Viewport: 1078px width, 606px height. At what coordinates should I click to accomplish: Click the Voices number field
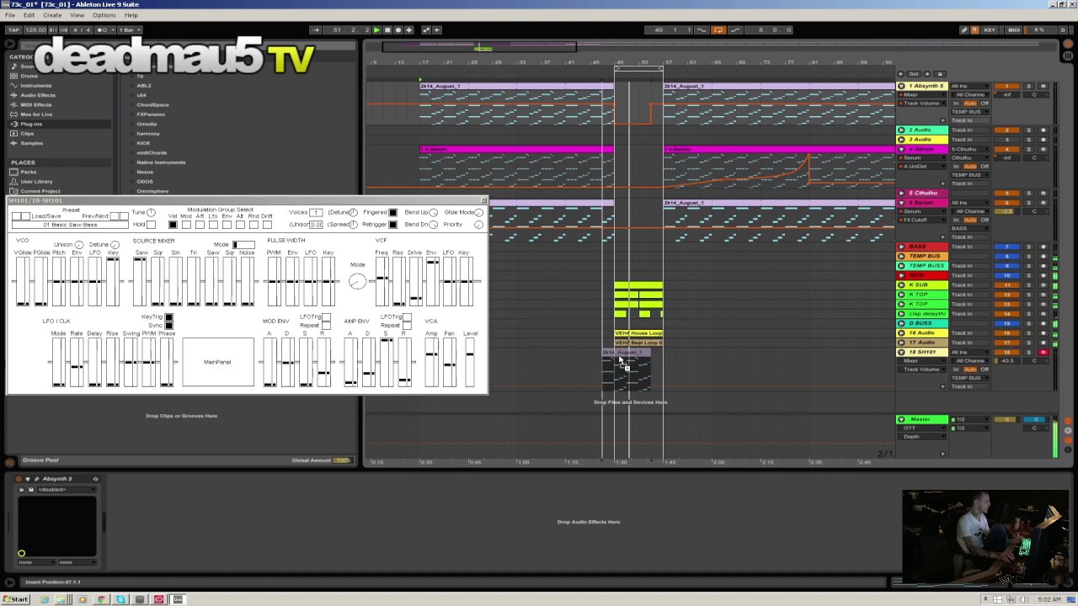coord(316,213)
